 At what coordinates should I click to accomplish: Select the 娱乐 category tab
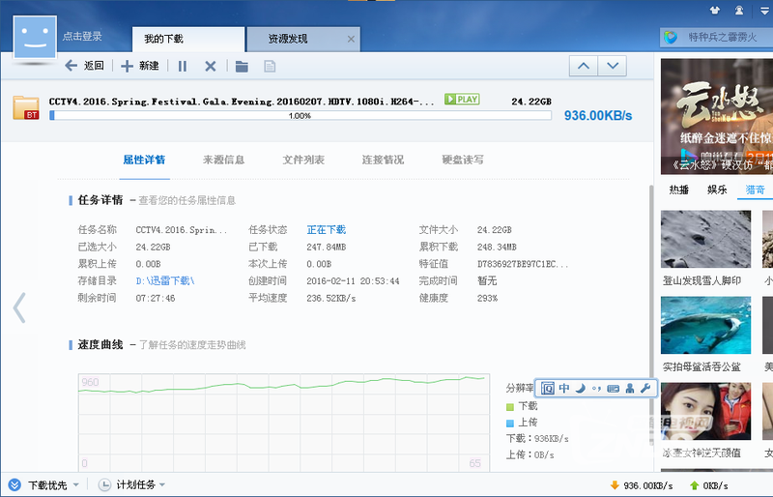coord(717,190)
